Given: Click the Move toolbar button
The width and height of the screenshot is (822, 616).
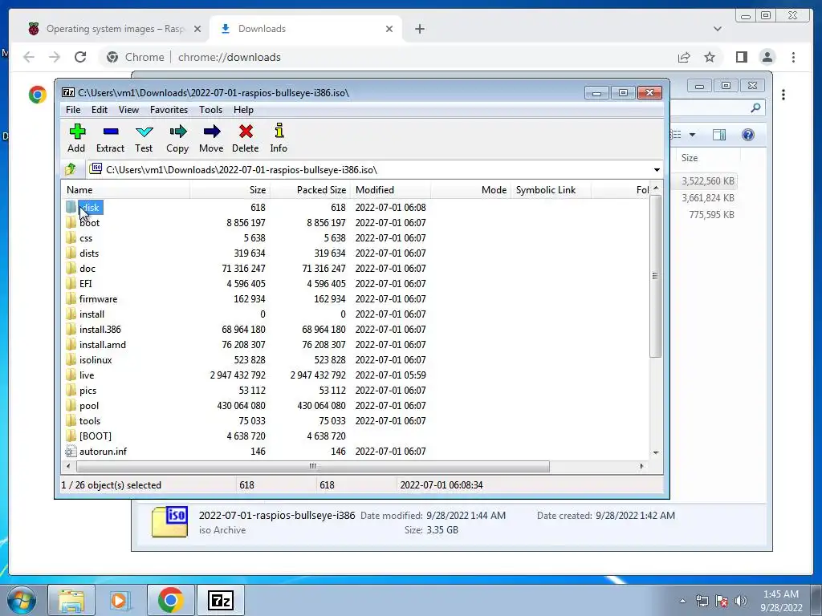Looking at the screenshot, I should tap(211, 138).
